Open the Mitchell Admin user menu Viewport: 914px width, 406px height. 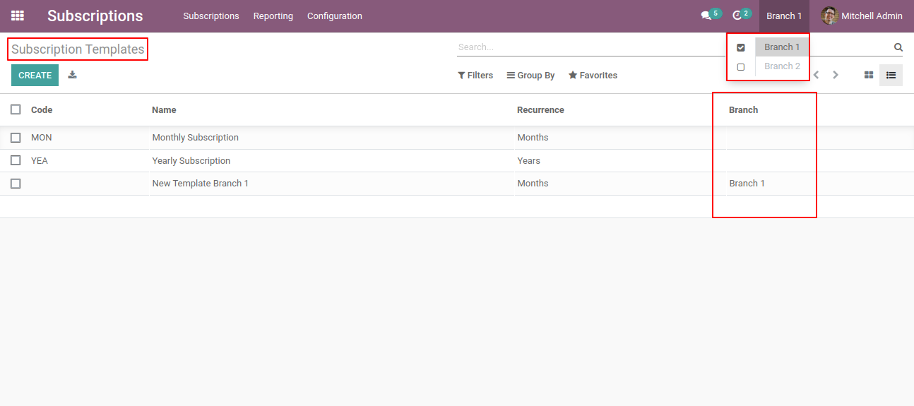pyautogui.click(x=862, y=16)
